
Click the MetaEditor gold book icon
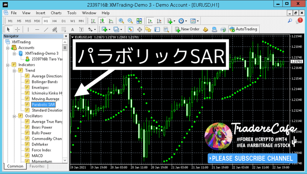coord(205,30)
